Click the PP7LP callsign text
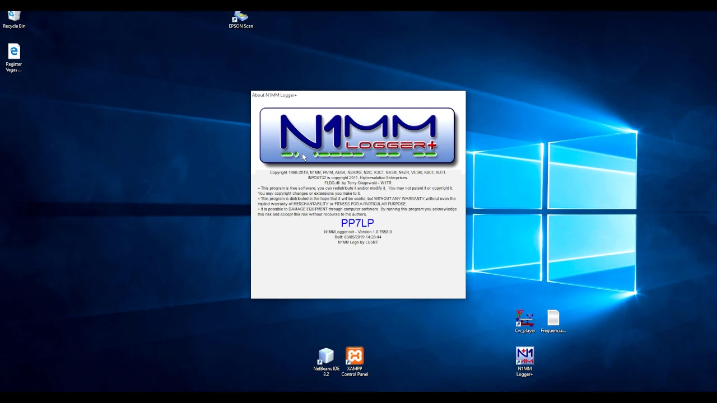This screenshot has height=403, width=717. [x=357, y=223]
